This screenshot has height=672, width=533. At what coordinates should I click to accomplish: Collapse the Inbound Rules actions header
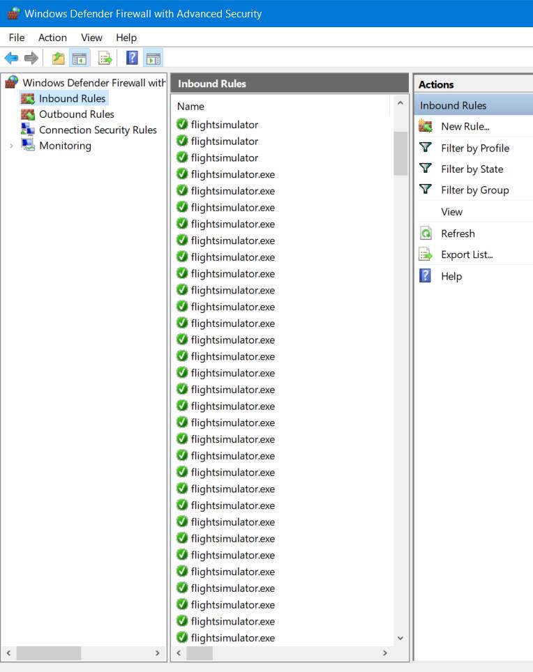point(474,105)
